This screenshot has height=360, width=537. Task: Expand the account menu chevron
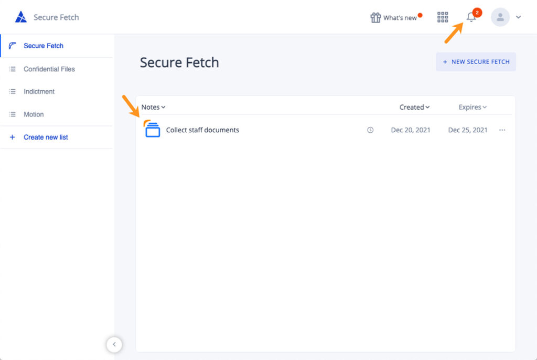pyautogui.click(x=519, y=17)
